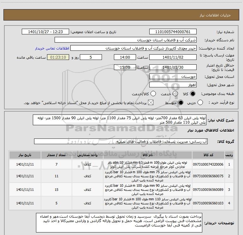Viewport: 243px width, 235px height.
Task: Click the unit کلاف in row 1
Action: [x=87, y=165]
